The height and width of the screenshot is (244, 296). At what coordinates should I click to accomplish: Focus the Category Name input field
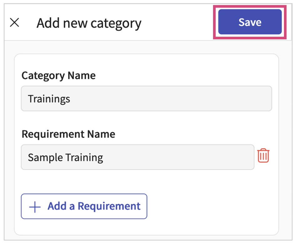(146, 99)
